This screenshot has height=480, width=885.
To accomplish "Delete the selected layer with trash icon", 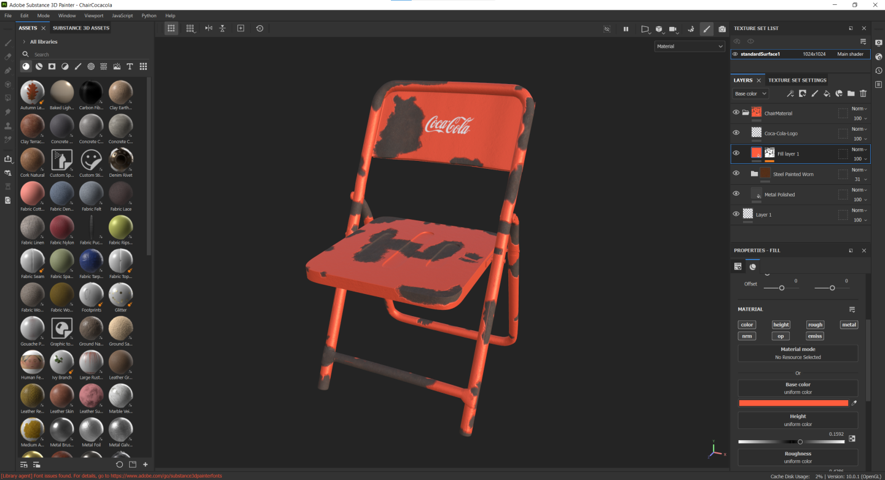I will pyautogui.click(x=863, y=93).
